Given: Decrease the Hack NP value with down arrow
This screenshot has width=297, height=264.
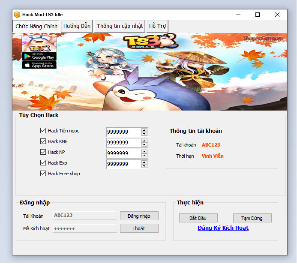Looking at the screenshot, I should pyautogui.click(x=144, y=155).
